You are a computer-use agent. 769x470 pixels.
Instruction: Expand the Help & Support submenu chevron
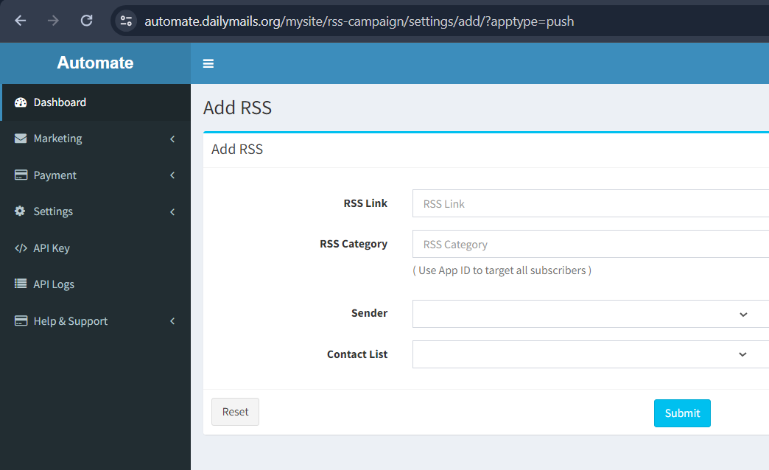172,321
